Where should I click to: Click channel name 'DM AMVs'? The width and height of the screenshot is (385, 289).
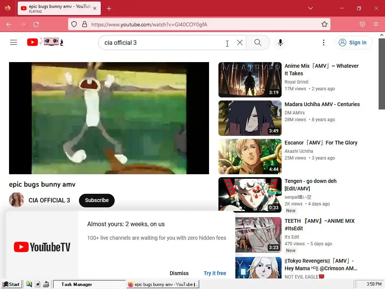[x=295, y=113]
